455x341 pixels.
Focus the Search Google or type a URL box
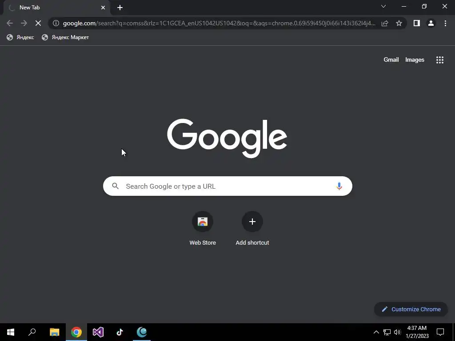coord(227,186)
